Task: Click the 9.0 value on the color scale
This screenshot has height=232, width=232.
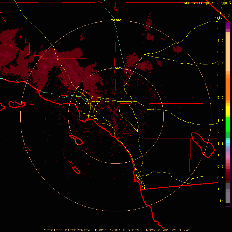Action: click(220, 40)
